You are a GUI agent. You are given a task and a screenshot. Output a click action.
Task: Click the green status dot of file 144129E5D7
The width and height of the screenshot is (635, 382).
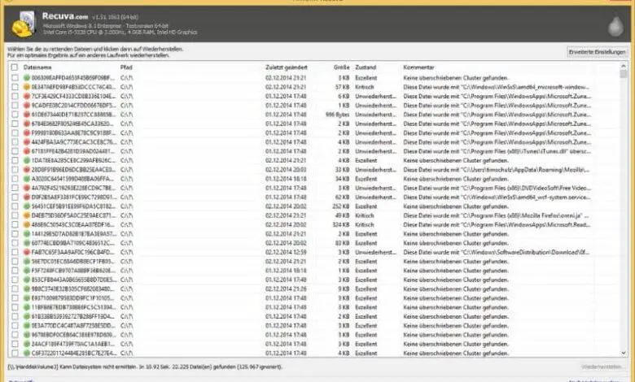point(27,234)
